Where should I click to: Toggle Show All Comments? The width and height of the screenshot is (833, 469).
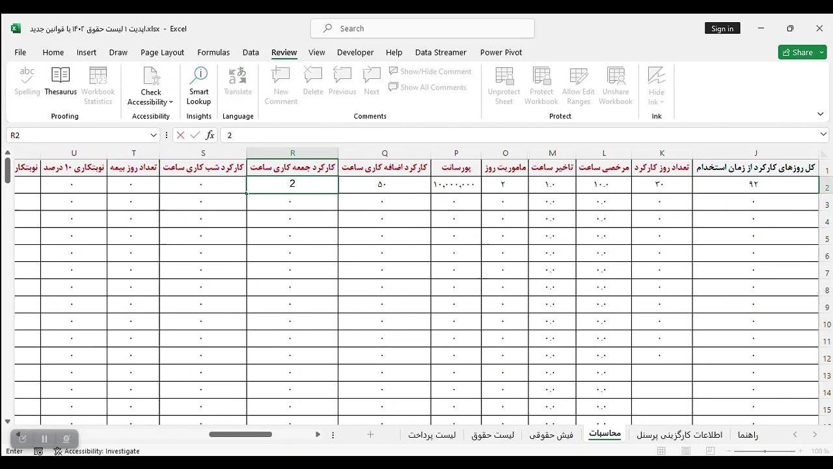click(428, 87)
